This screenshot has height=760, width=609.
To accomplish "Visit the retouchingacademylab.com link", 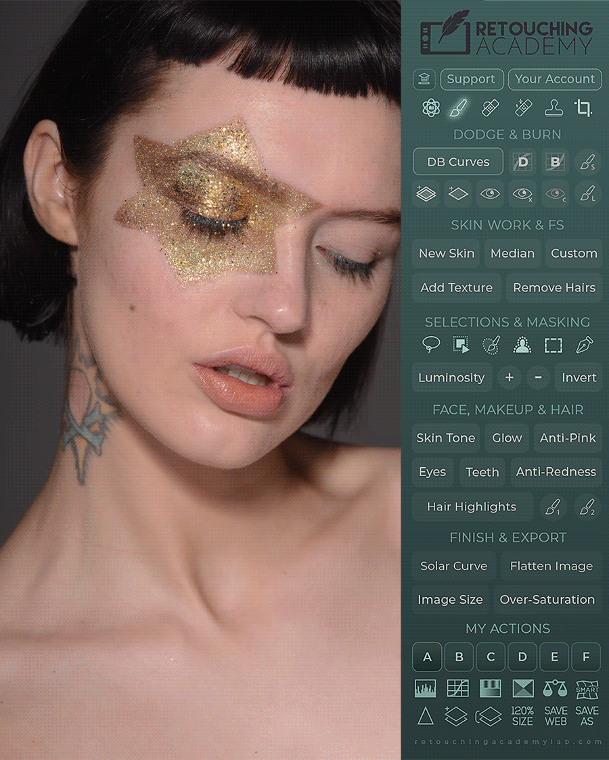I will pos(508,742).
